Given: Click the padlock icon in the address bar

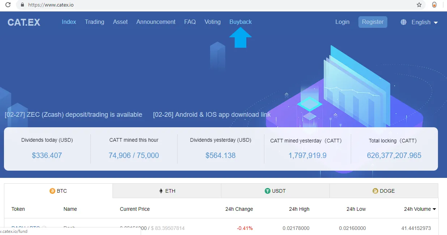Looking at the screenshot, I should 22,5.
